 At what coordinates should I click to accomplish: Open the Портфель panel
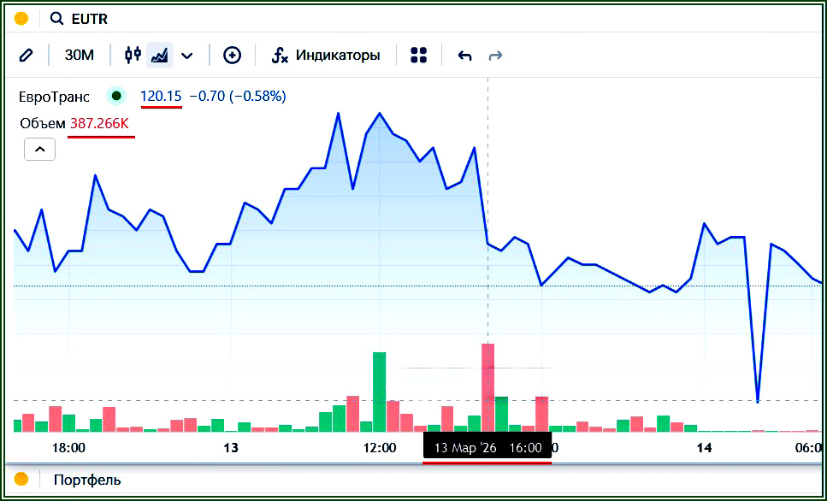coord(87,480)
